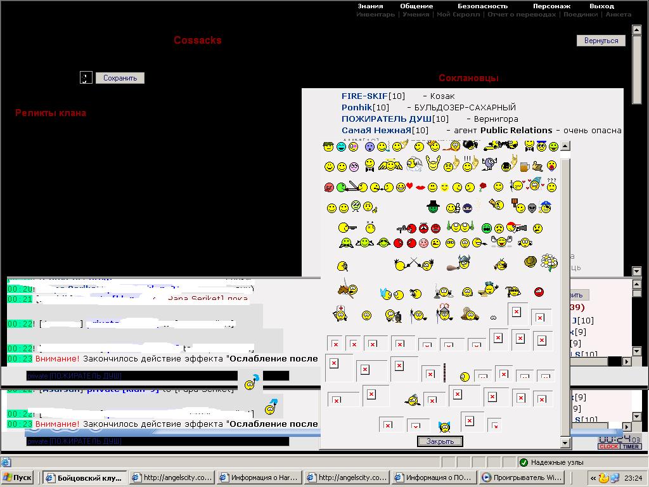The image size is (649, 487).
Task: Insert the dark blue ninja face emoticon
Action: click(x=467, y=208)
